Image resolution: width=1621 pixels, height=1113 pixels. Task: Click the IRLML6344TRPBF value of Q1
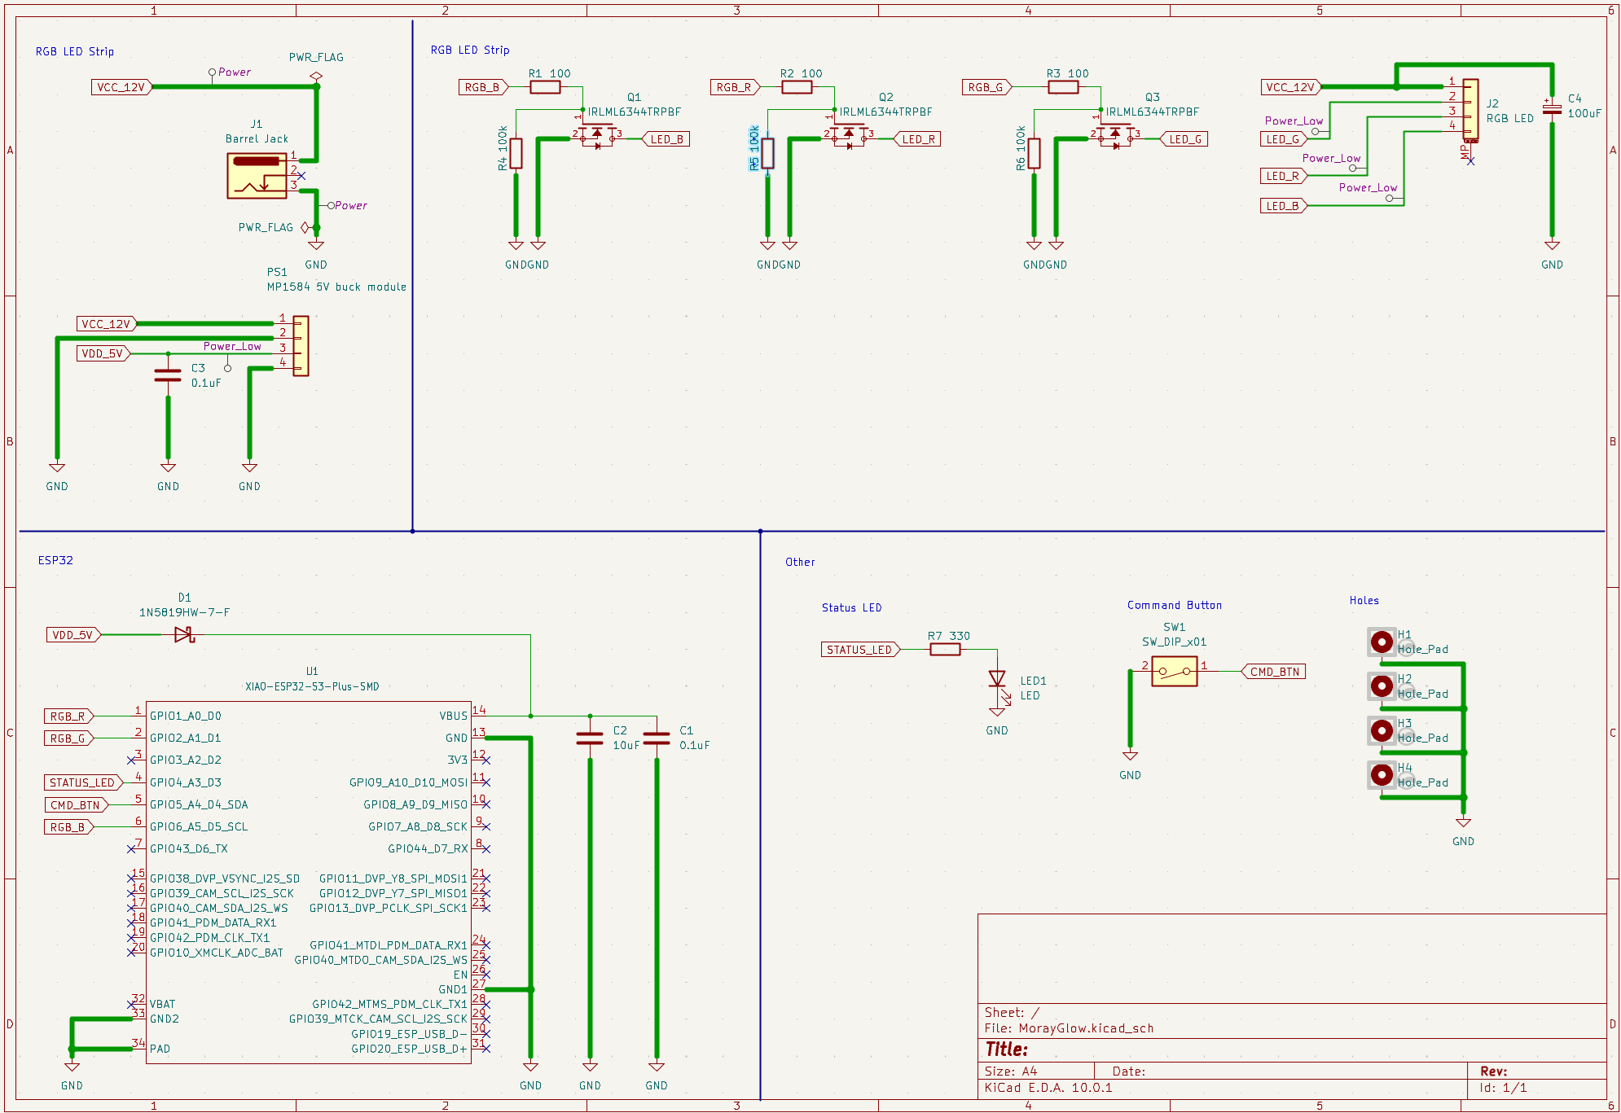point(635,112)
